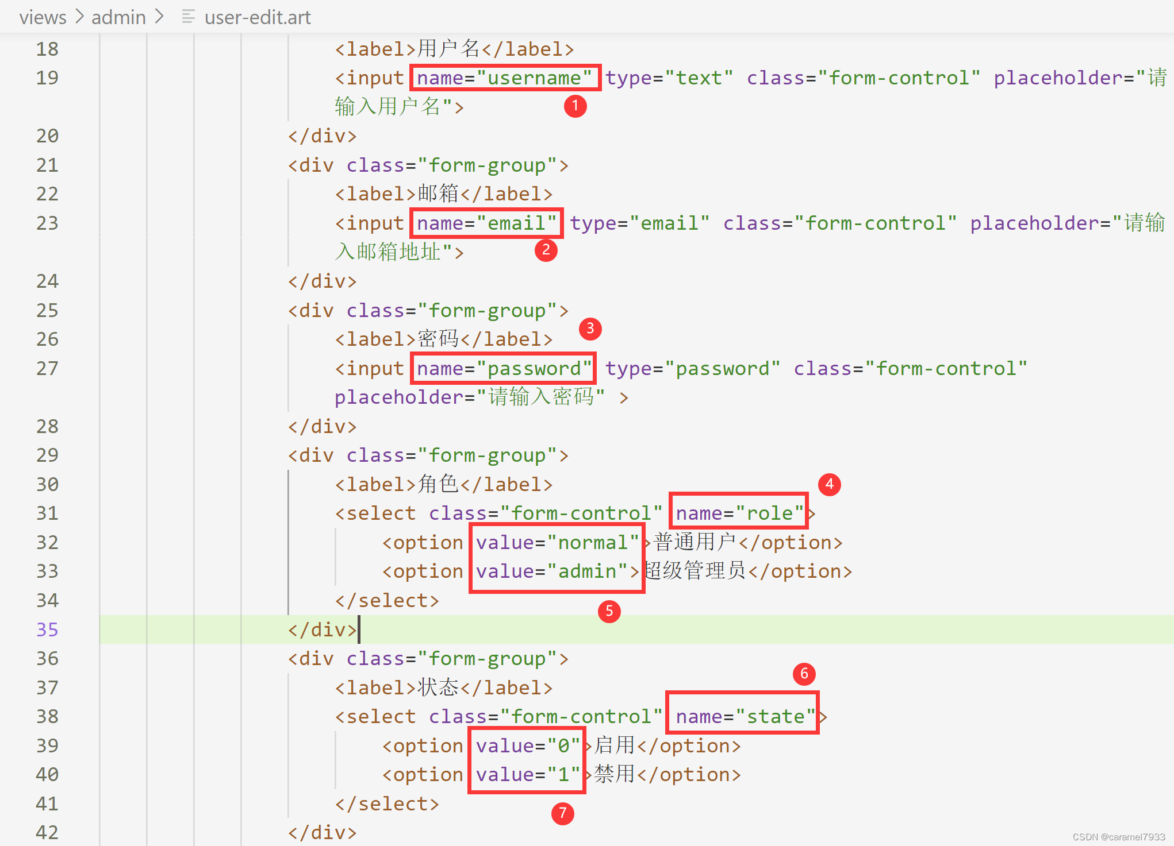
Task: Place cursor in the 用户名 label line
Action: point(454,49)
